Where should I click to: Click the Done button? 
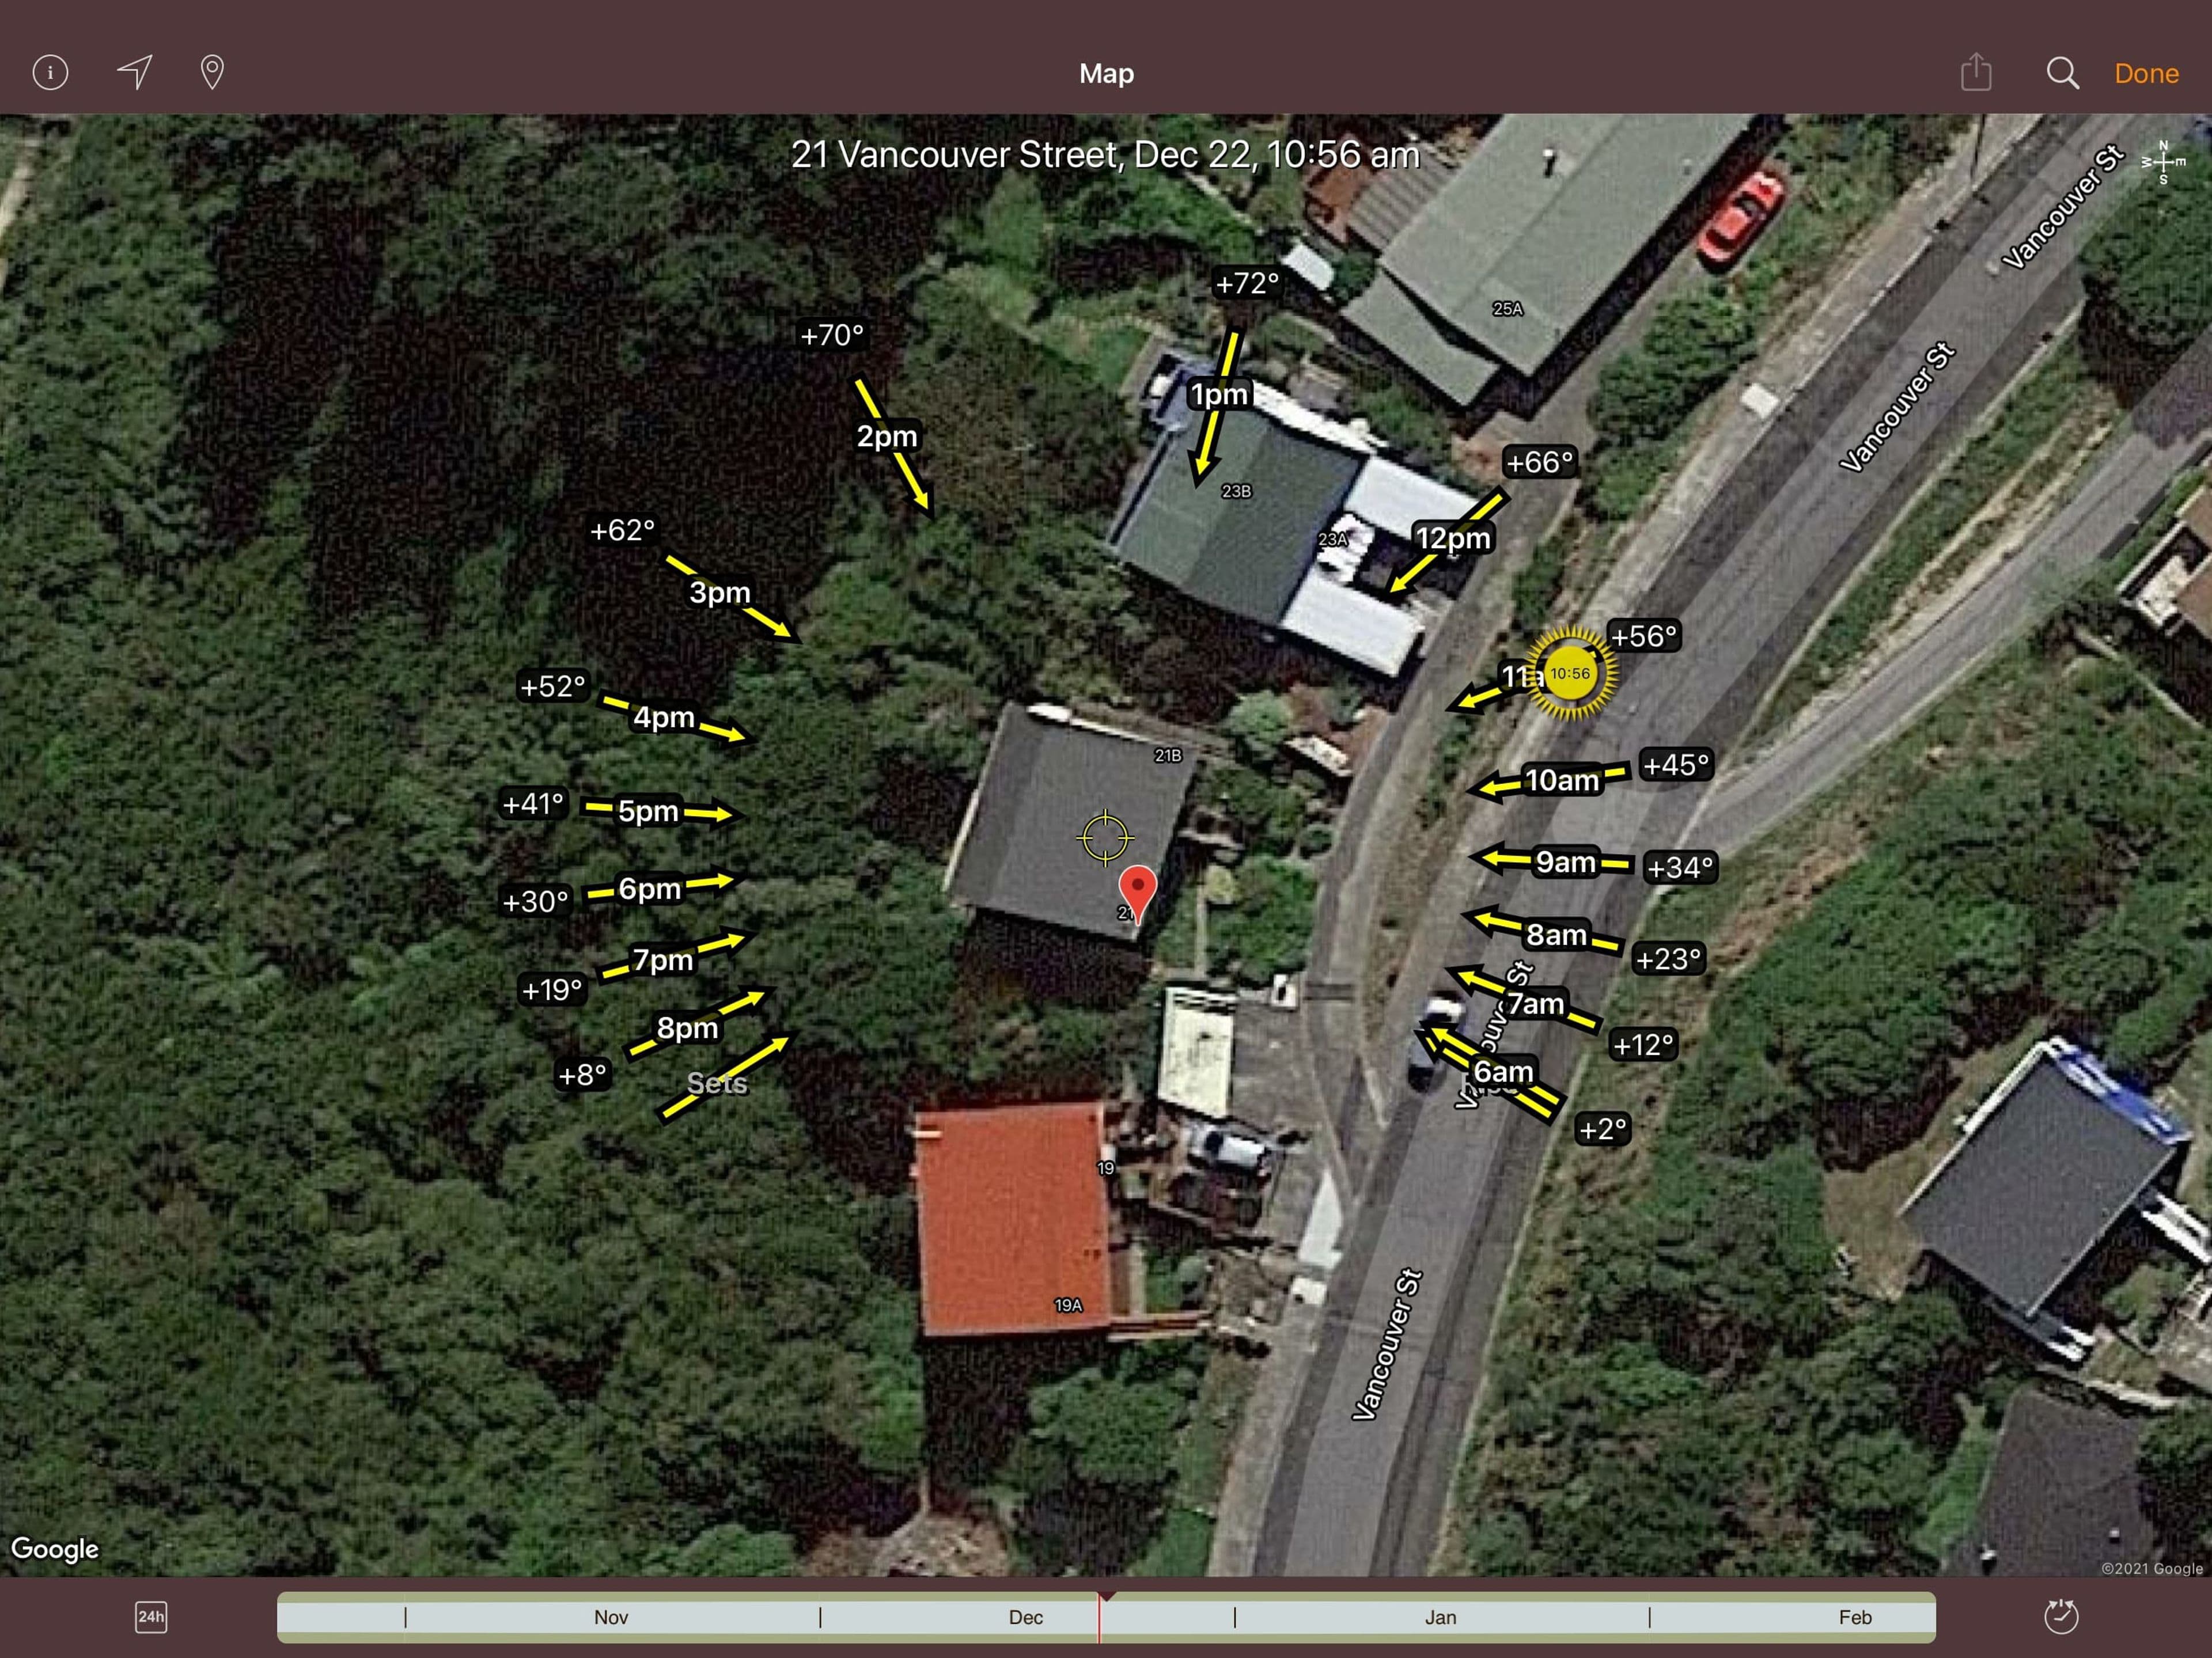coord(2146,73)
